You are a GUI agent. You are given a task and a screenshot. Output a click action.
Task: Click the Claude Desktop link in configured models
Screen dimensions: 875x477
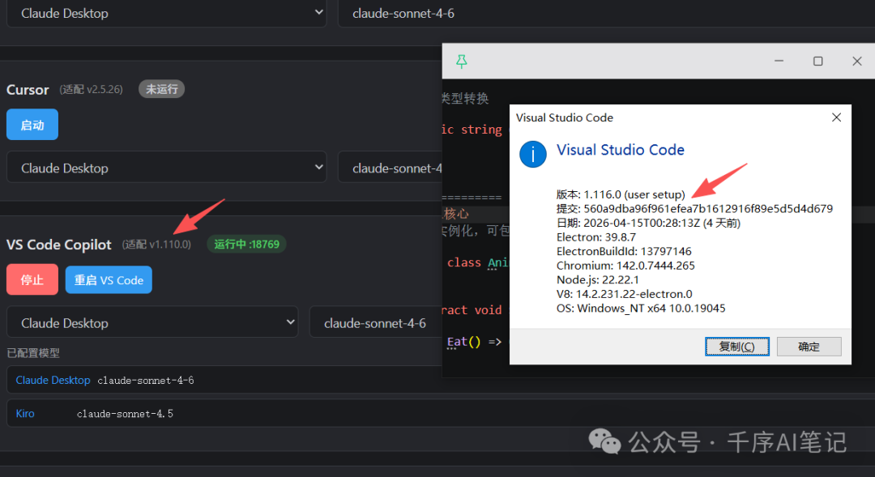(52, 379)
